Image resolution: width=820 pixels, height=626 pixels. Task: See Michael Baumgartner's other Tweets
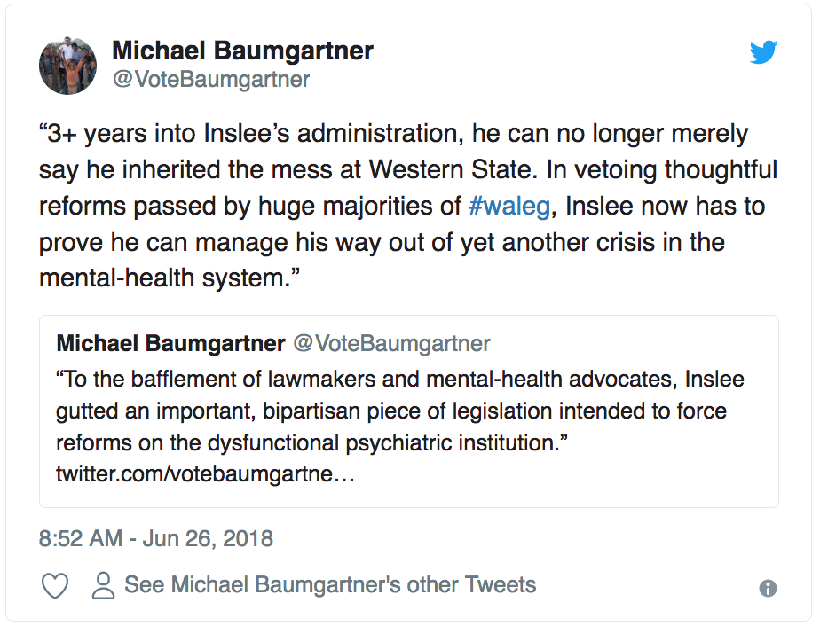click(x=330, y=584)
